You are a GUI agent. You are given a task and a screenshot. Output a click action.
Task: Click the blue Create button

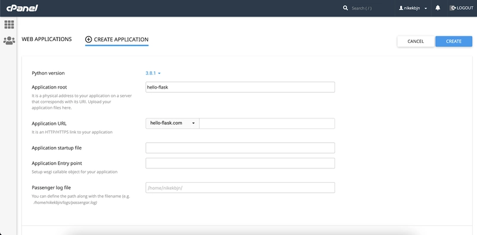coord(454,41)
